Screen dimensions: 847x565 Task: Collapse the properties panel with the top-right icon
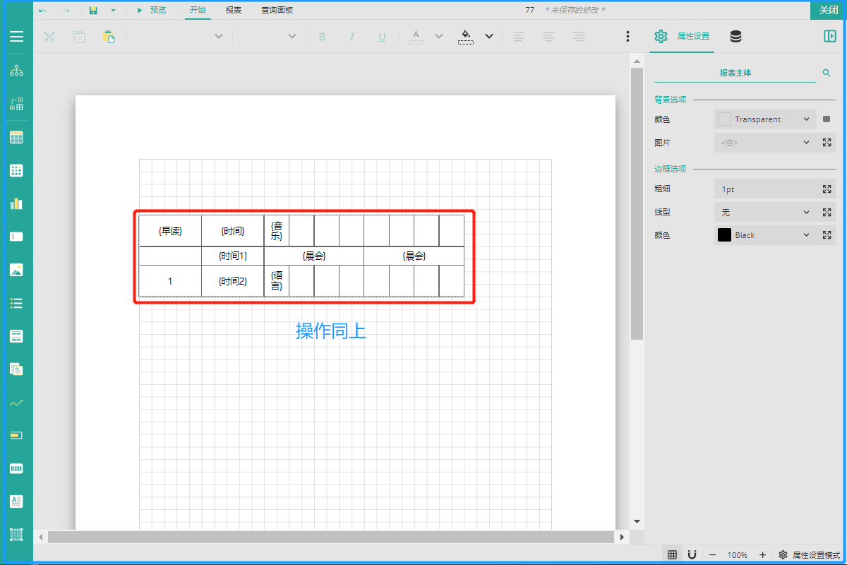(830, 37)
